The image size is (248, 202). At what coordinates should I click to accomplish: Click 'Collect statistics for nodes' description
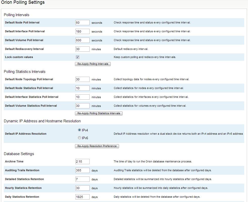(149, 88)
